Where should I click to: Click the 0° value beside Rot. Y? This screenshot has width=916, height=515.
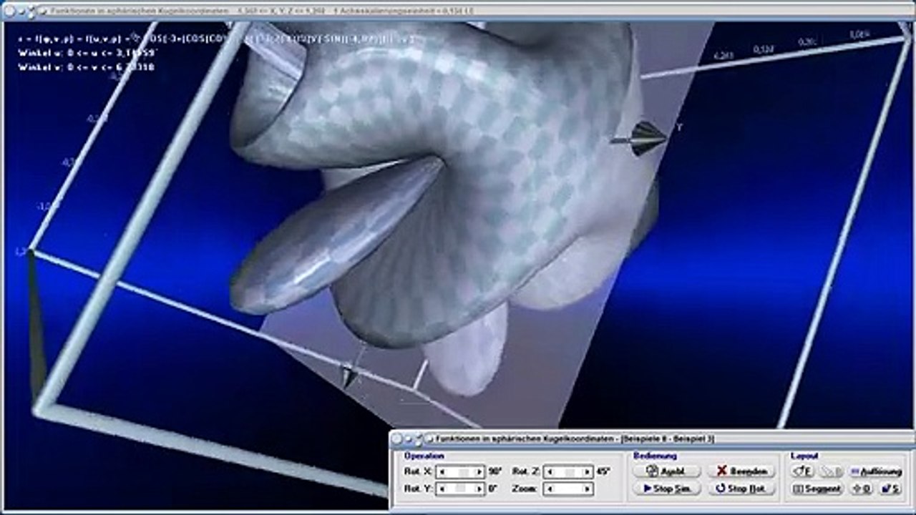point(492,489)
